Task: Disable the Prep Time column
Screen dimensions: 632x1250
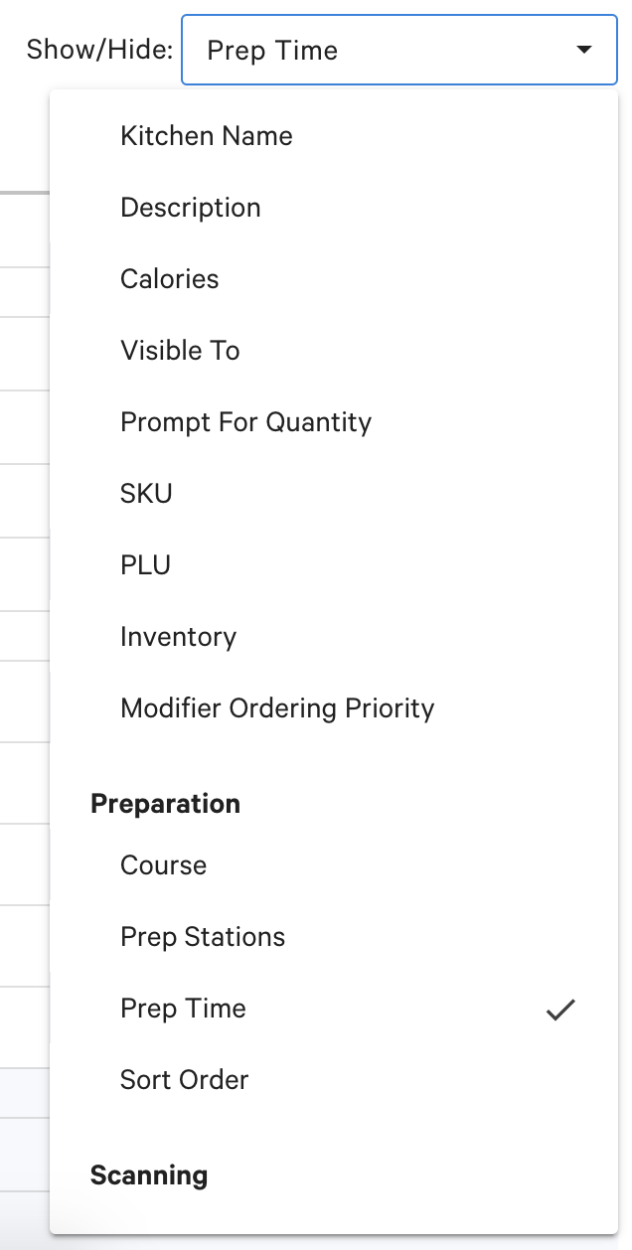Action: [183, 1009]
